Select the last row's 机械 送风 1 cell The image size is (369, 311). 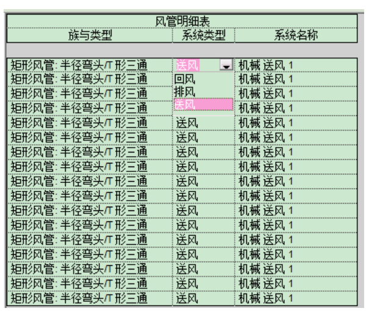297,298
